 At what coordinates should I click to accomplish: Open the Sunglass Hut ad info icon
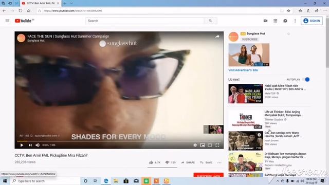click(x=288, y=34)
